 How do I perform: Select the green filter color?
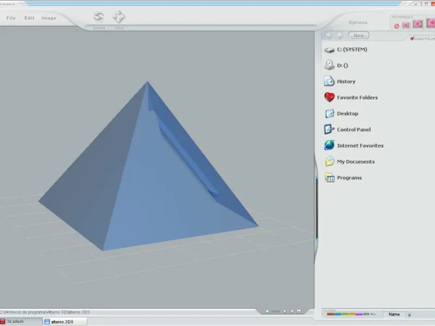pyautogui.click(x=345, y=314)
